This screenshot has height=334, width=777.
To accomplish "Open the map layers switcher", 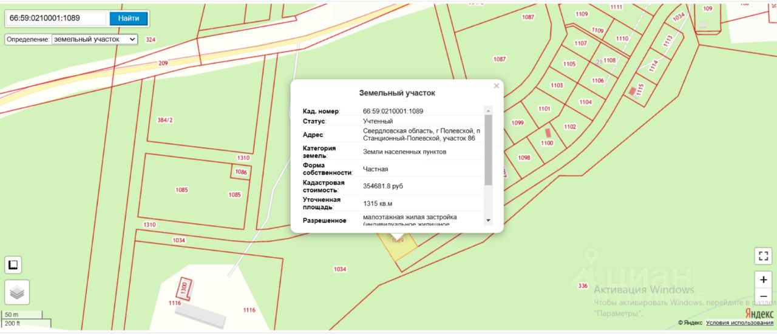I will point(17,292).
